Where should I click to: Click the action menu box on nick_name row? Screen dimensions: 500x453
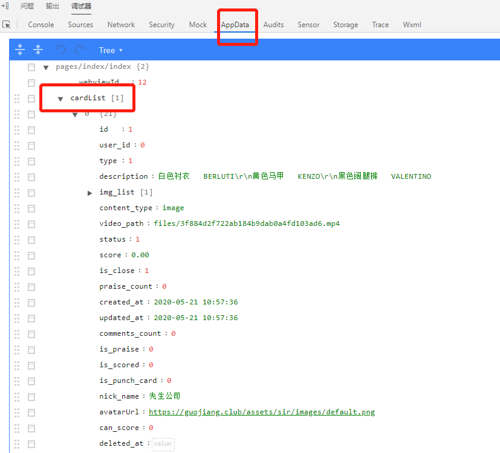[31, 397]
